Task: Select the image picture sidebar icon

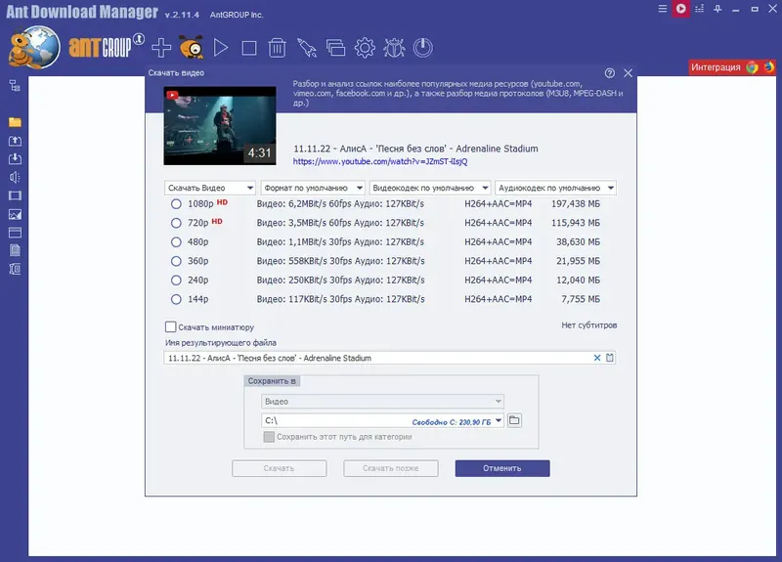Action: [x=15, y=214]
